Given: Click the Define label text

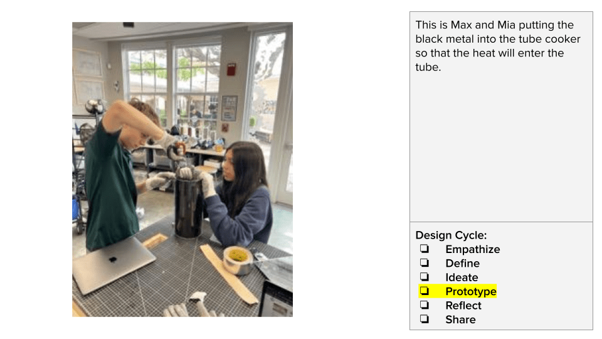Looking at the screenshot, I should (462, 263).
